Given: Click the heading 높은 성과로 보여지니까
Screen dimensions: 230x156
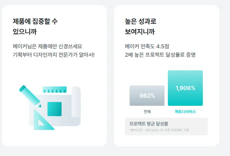Looking at the screenshot, I should click(141, 26).
